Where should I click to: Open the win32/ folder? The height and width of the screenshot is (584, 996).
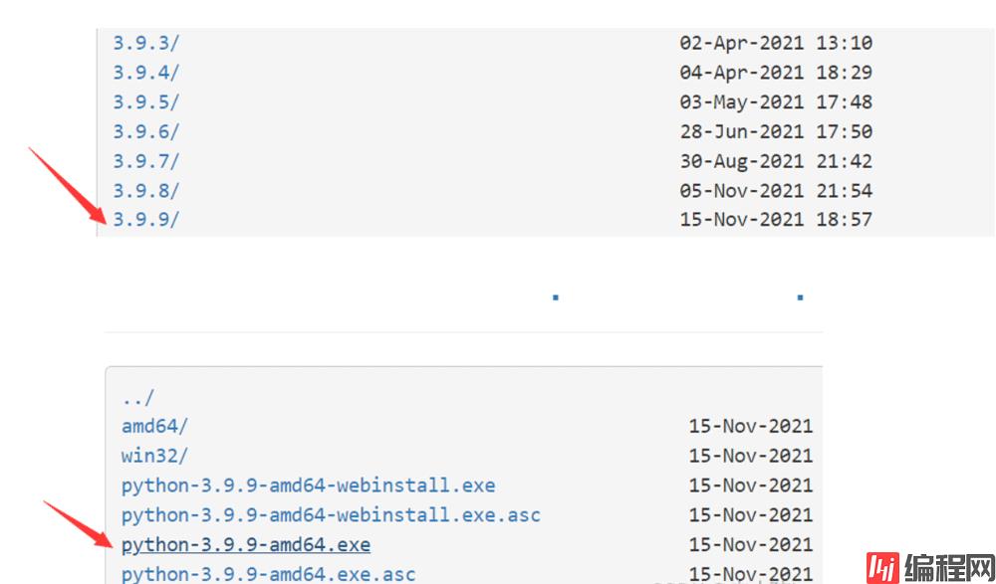154,456
